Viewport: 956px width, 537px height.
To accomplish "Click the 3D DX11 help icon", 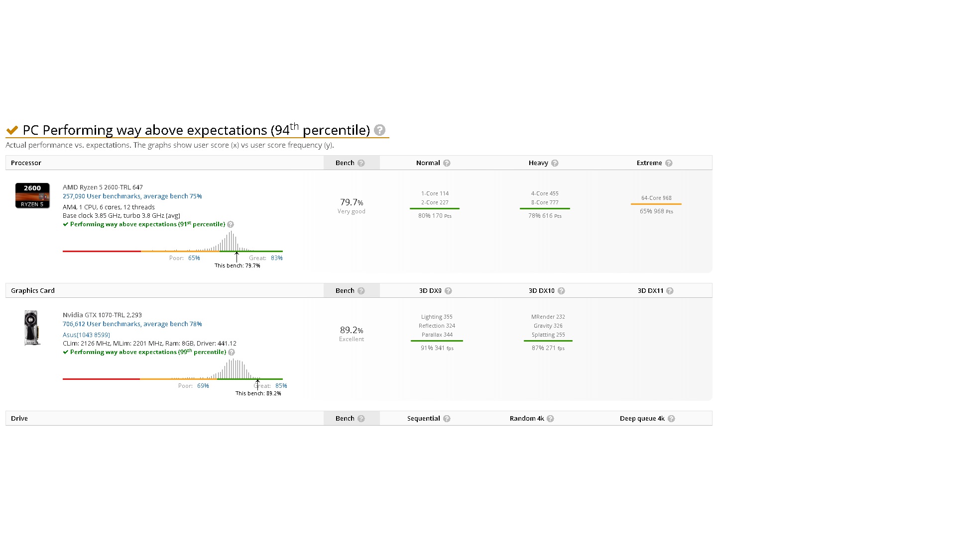I will coord(670,291).
